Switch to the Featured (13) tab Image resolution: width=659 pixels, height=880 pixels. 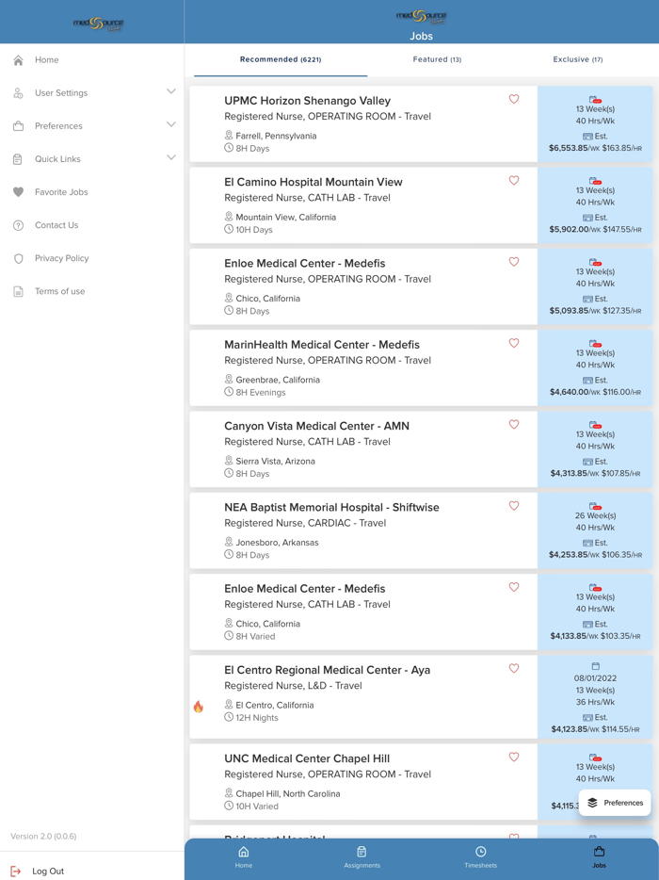pyautogui.click(x=437, y=59)
